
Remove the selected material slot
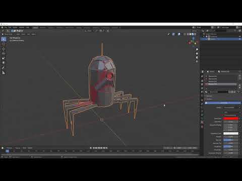click(240, 78)
